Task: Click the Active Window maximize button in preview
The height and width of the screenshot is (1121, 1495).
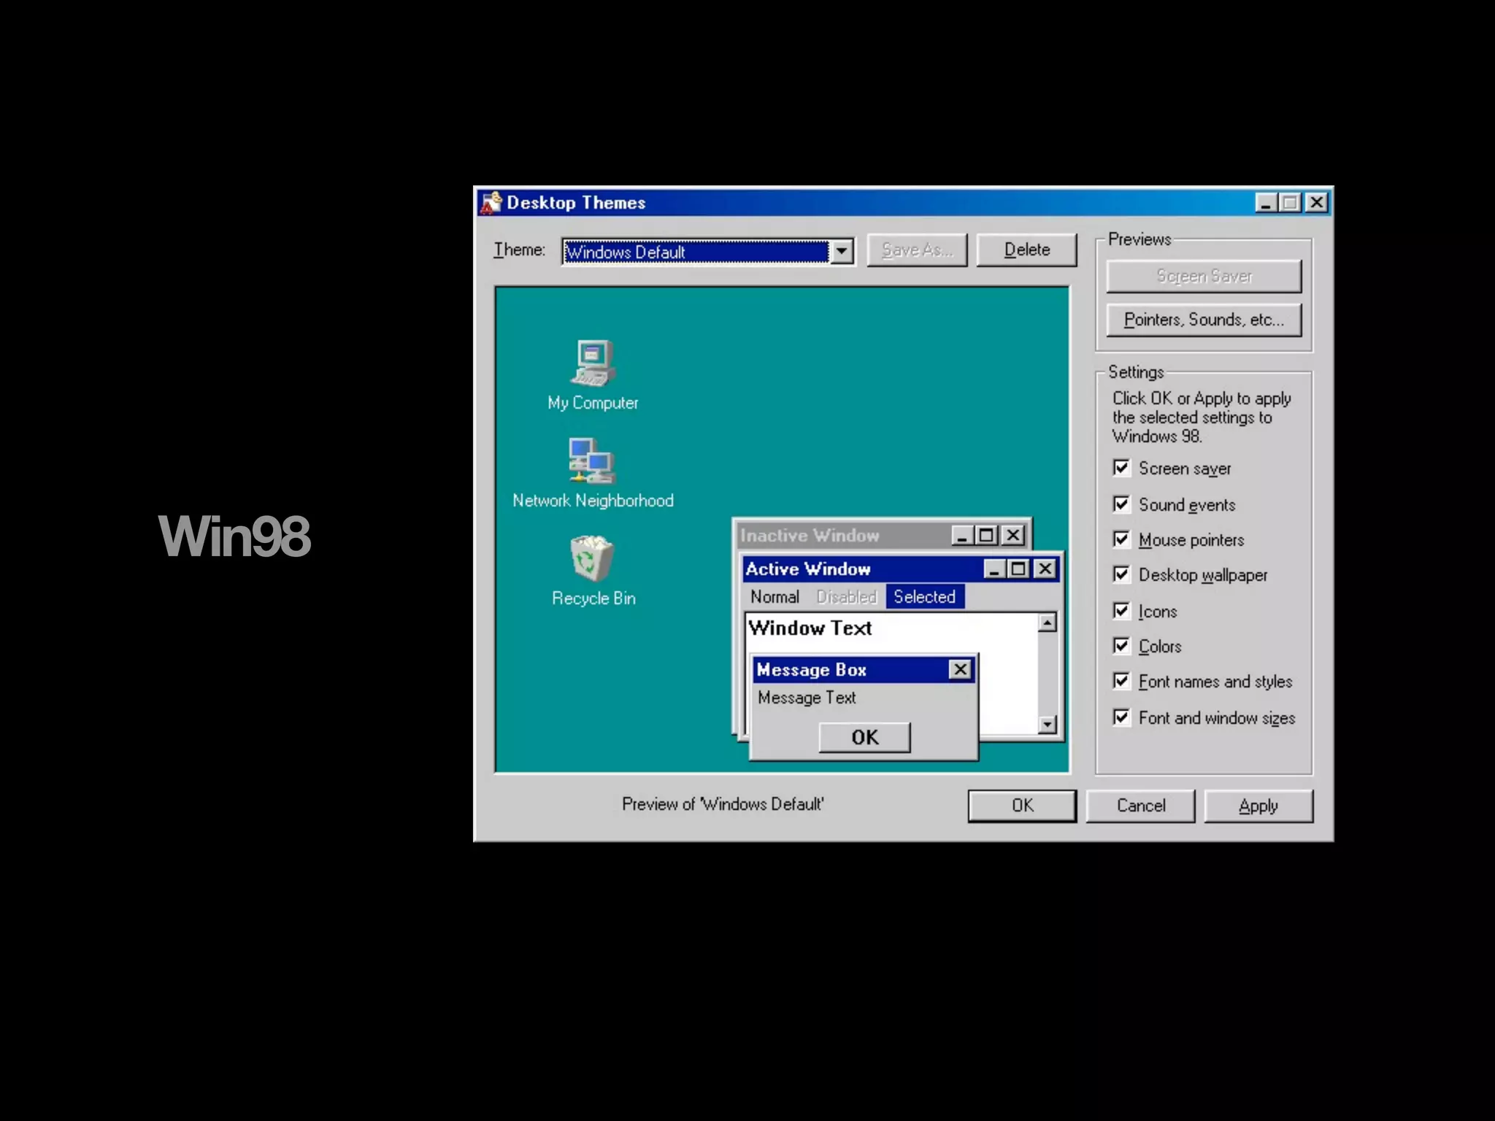Action: 1019,569
